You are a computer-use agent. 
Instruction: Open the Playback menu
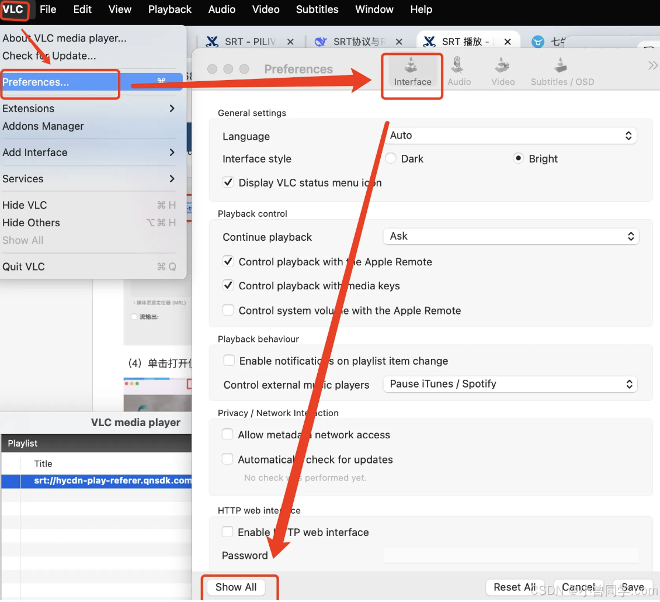[169, 9]
